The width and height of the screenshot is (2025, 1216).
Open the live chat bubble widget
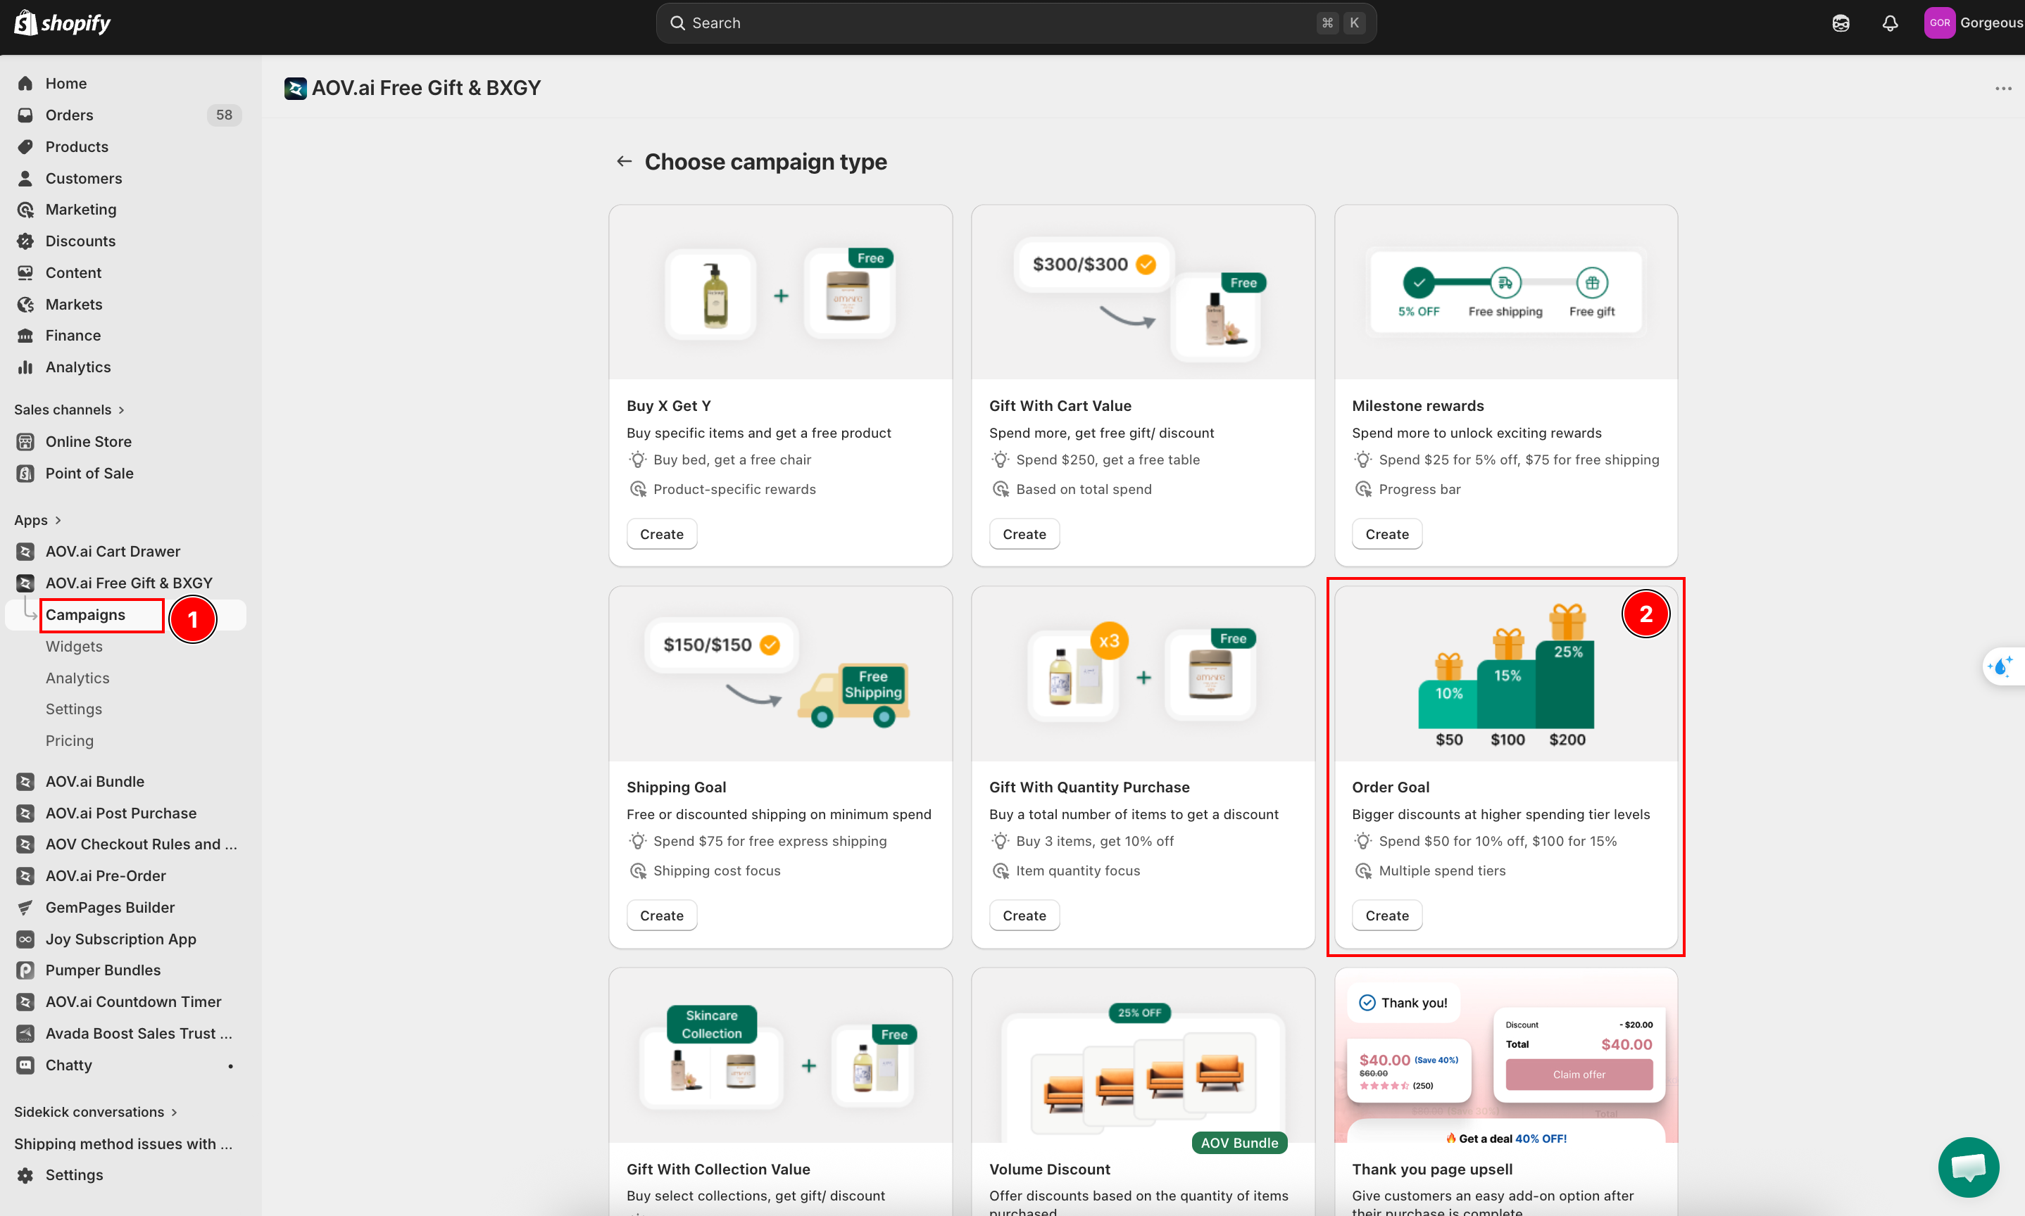click(1969, 1167)
